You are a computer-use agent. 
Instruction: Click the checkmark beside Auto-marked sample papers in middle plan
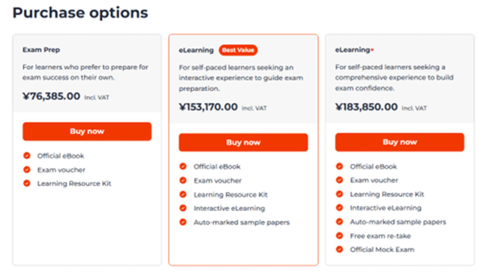(x=183, y=222)
